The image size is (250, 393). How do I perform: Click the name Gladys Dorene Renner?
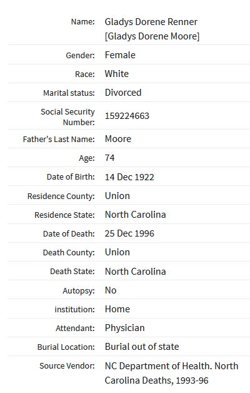pos(151,22)
